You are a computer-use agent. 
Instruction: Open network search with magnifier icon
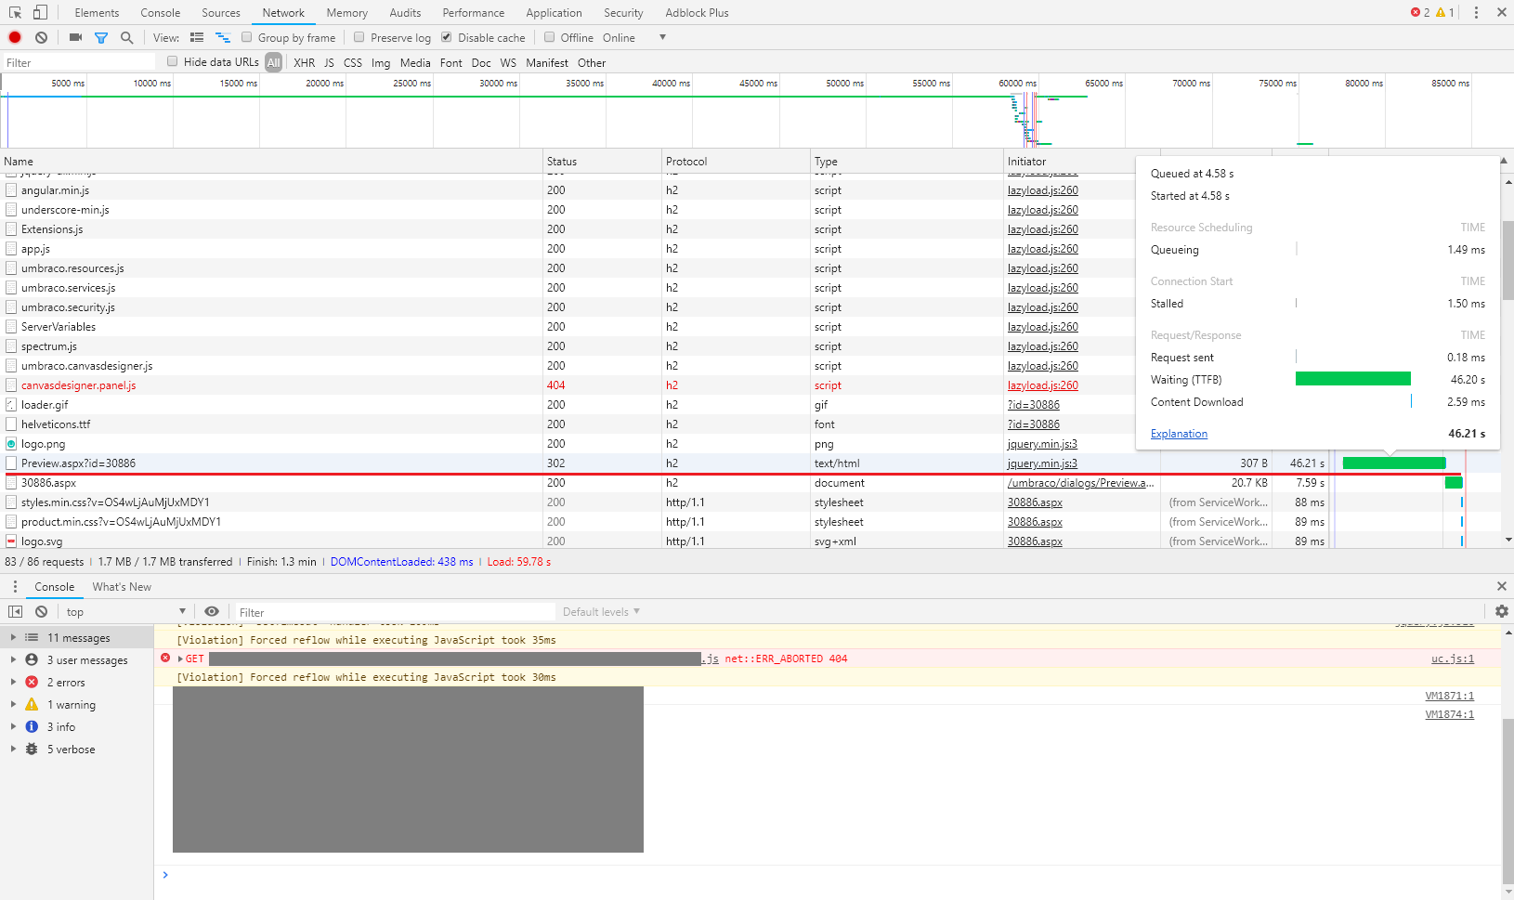pos(126,37)
